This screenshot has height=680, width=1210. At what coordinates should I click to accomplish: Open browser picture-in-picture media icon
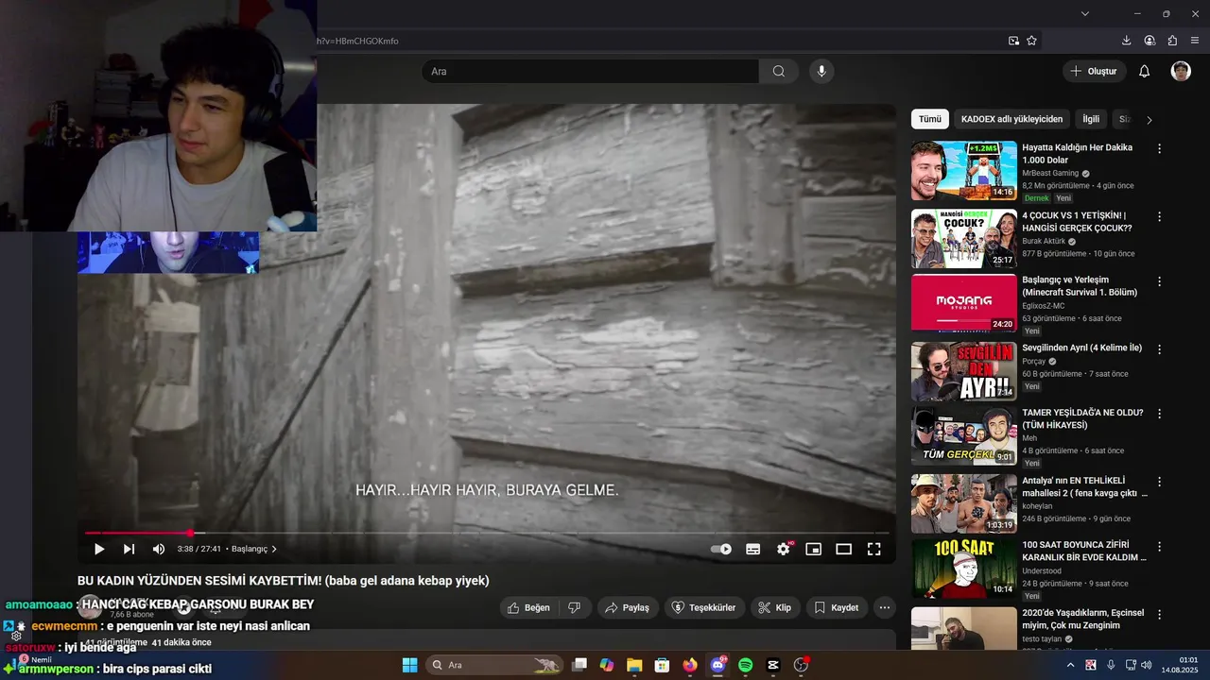1013,41
